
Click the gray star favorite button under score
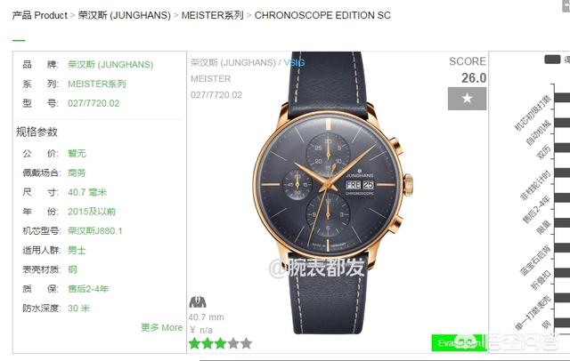[467, 99]
